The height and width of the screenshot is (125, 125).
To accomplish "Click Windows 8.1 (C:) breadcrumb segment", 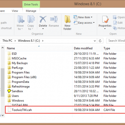I will tap(29, 41).
